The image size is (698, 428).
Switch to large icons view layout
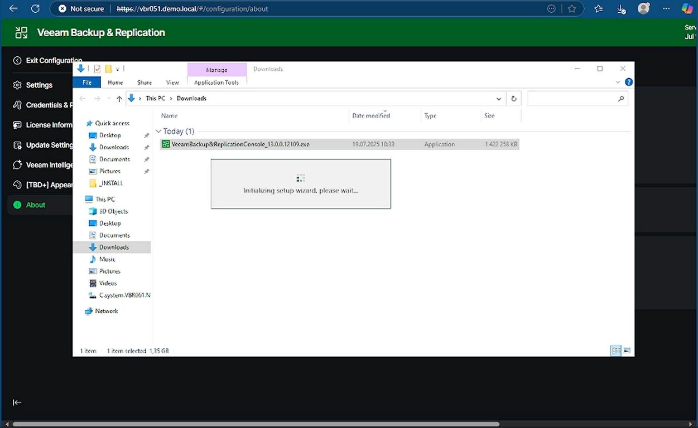point(627,351)
